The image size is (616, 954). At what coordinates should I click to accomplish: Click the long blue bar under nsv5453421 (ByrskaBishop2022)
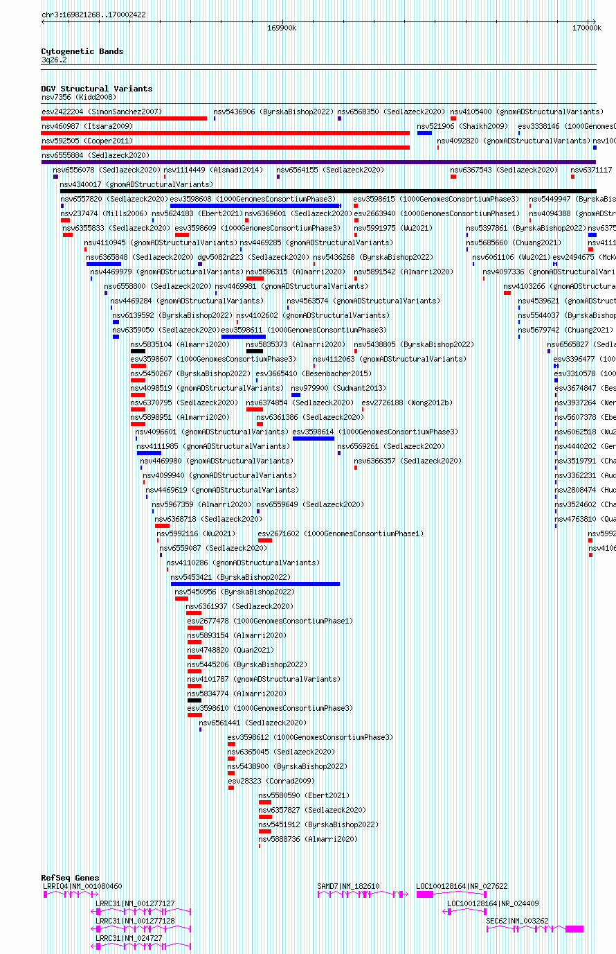[255, 584]
